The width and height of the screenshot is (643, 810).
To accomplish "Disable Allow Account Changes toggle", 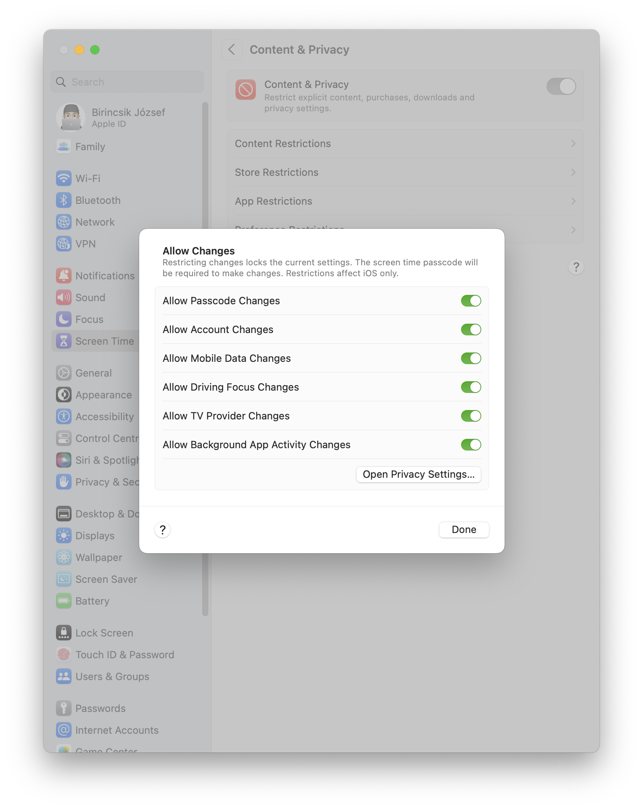I will (471, 330).
